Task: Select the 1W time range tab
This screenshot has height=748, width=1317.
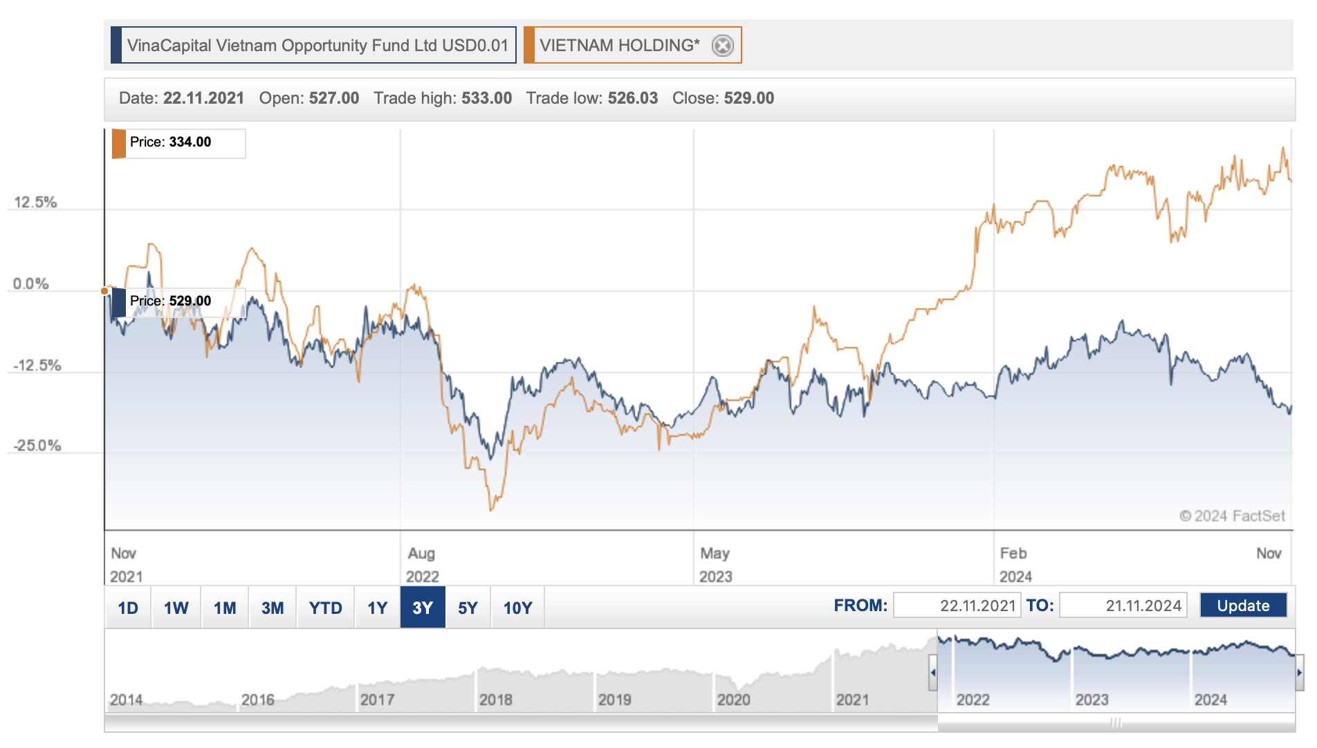Action: 176,608
